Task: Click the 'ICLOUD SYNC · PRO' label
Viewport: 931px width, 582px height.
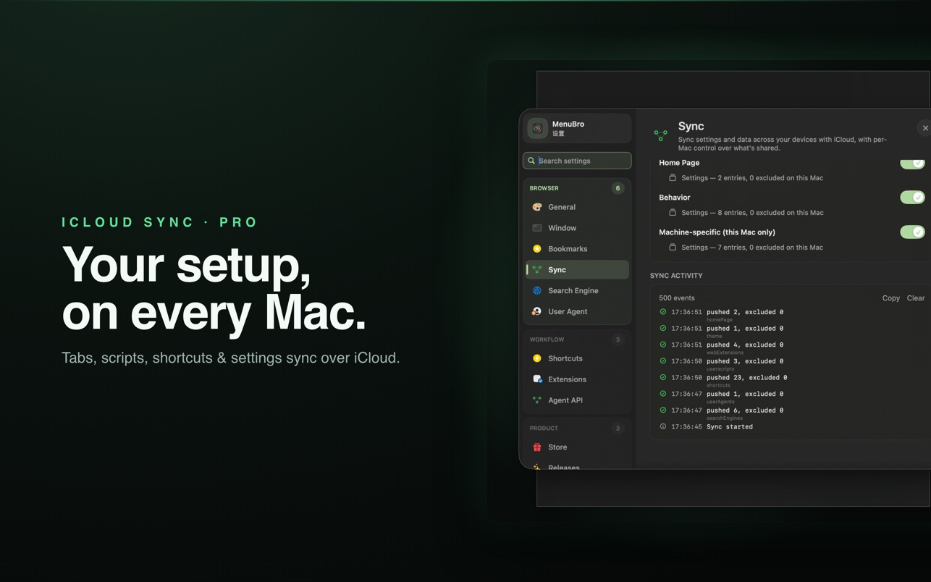Action: 160,222
